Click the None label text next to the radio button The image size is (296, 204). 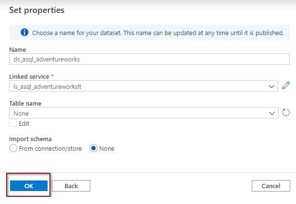click(107, 149)
